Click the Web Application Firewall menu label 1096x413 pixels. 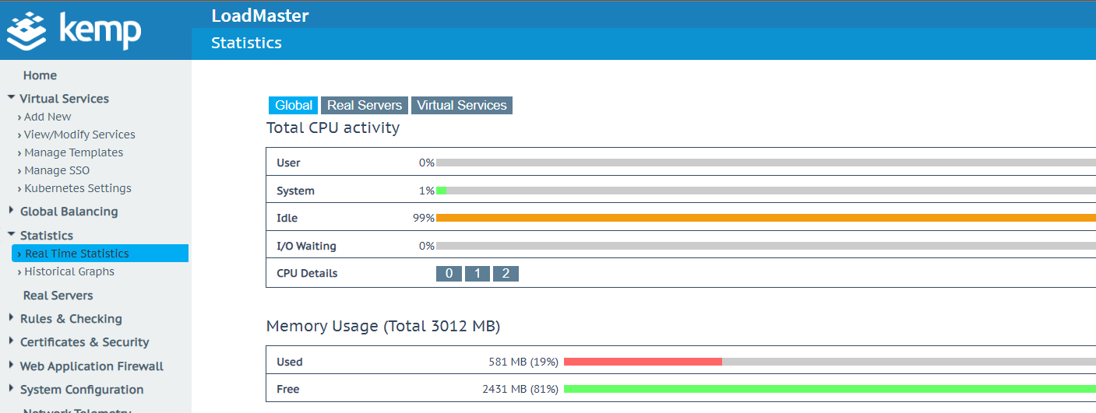pyautogui.click(x=92, y=366)
